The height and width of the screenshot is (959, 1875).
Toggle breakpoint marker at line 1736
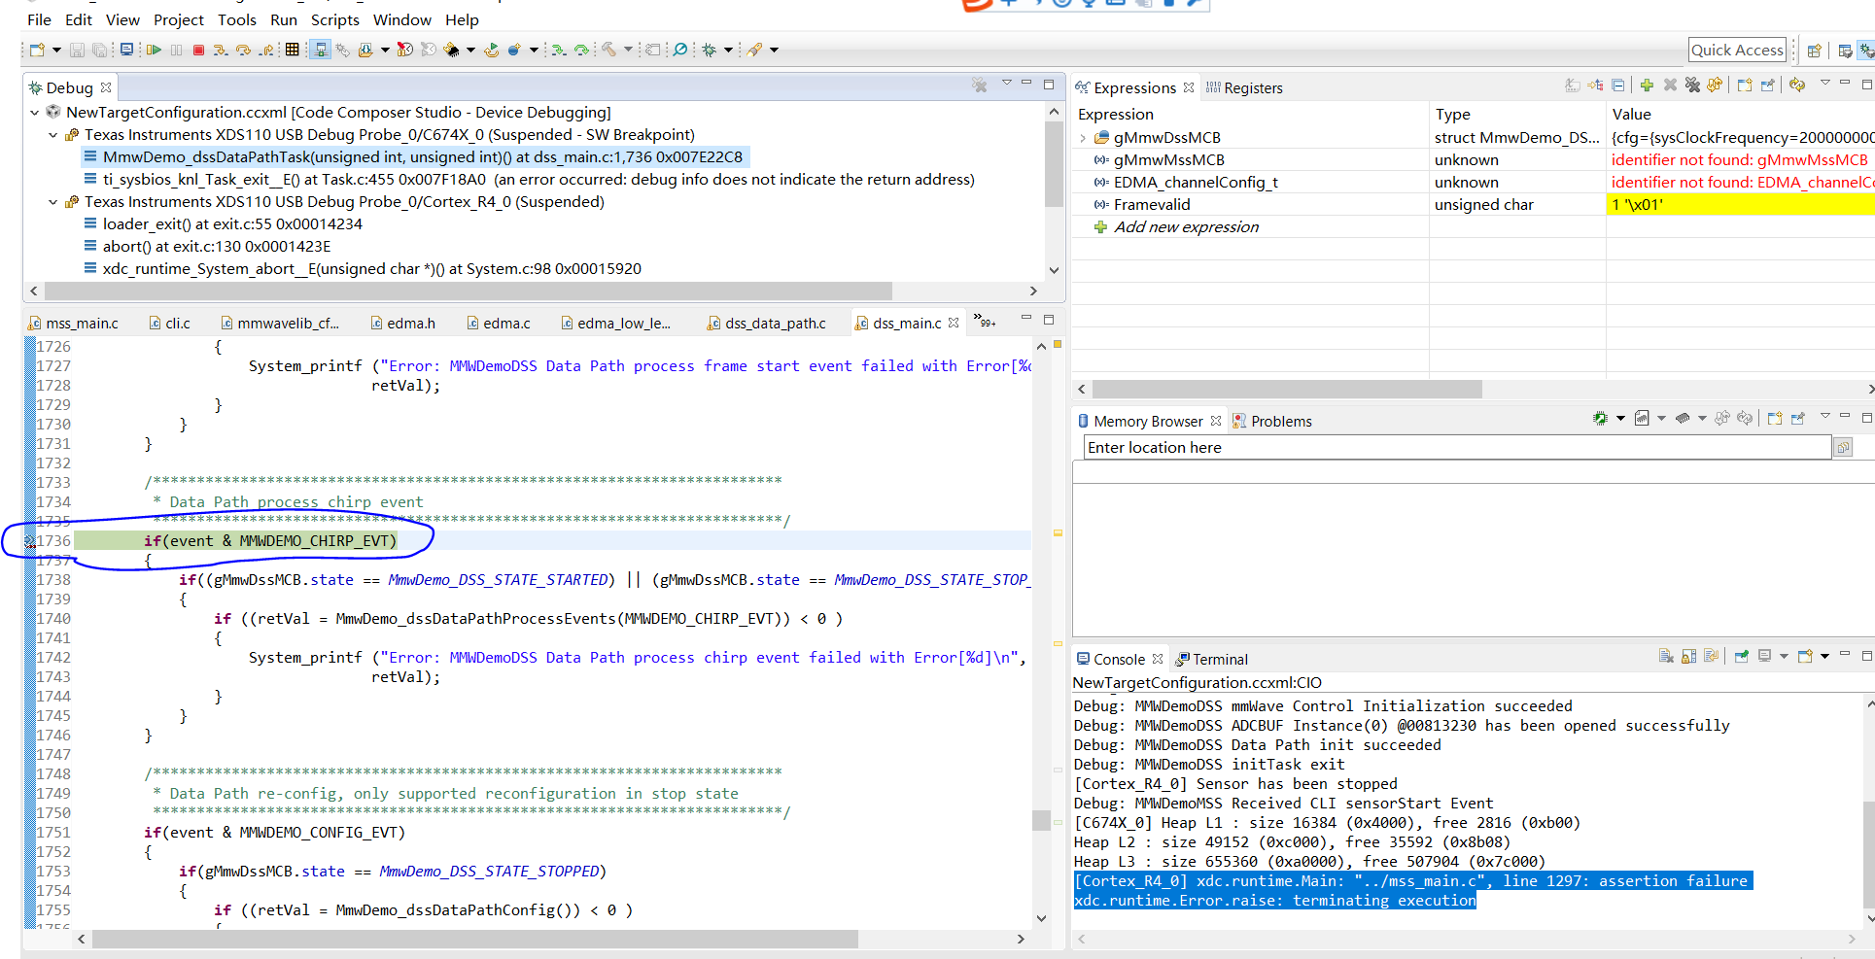click(x=29, y=541)
